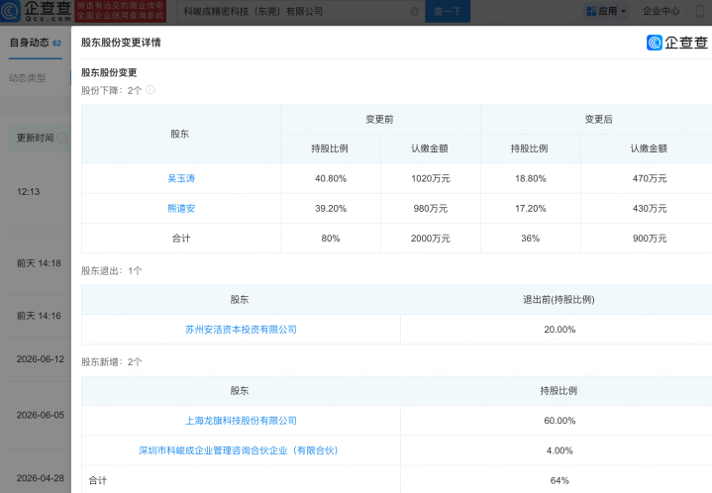Screen dimensions: 712x493
Task: Select the 自身动态 tab
Action: tap(36, 44)
